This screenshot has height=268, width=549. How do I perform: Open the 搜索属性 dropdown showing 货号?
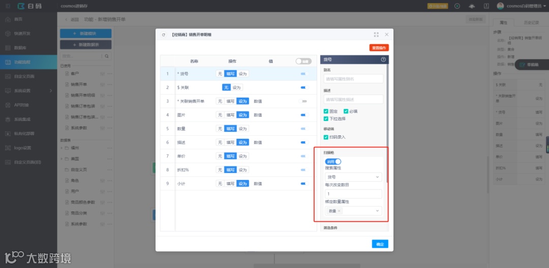353,177
